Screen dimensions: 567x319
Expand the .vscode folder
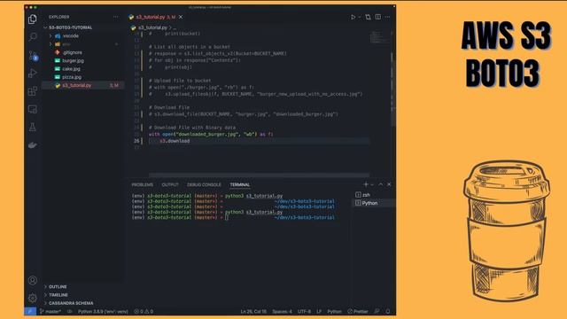71,35
